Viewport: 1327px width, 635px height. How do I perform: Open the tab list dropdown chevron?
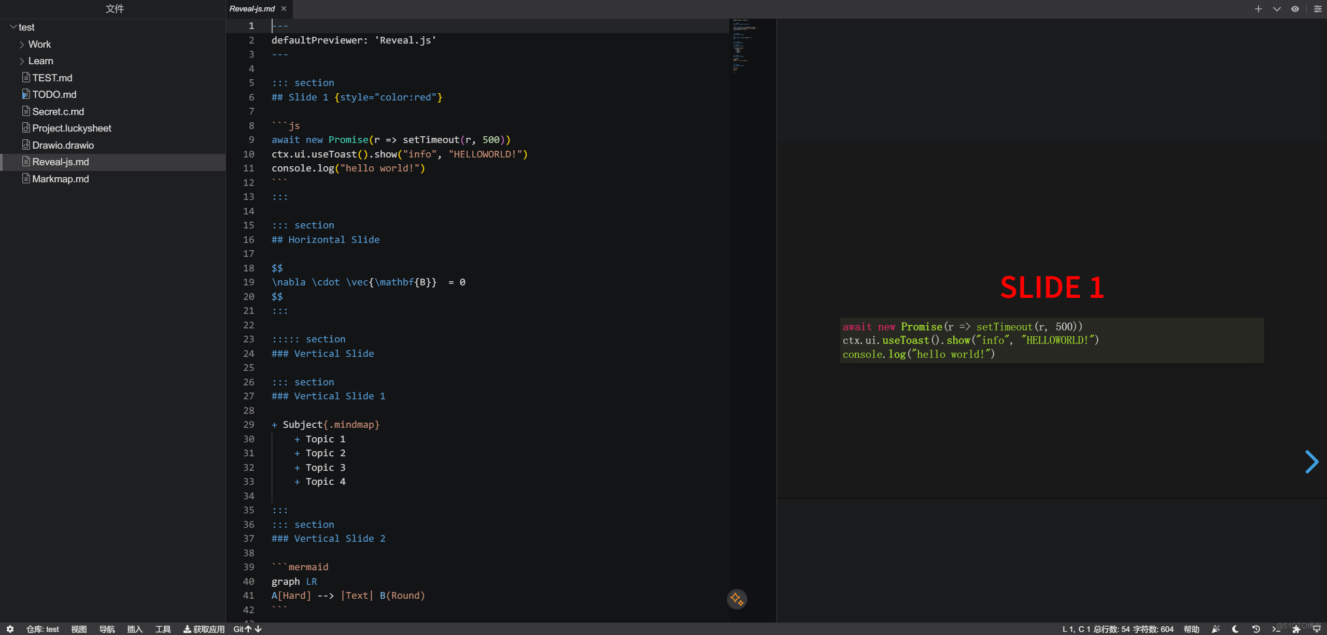point(1277,9)
